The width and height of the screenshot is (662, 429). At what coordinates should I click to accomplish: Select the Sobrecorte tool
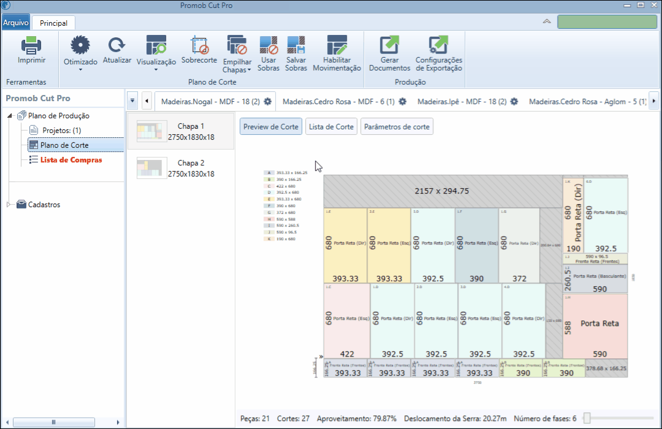click(199, 45)
